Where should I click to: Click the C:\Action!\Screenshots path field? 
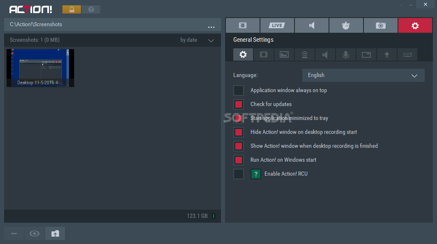pos(113,25)
